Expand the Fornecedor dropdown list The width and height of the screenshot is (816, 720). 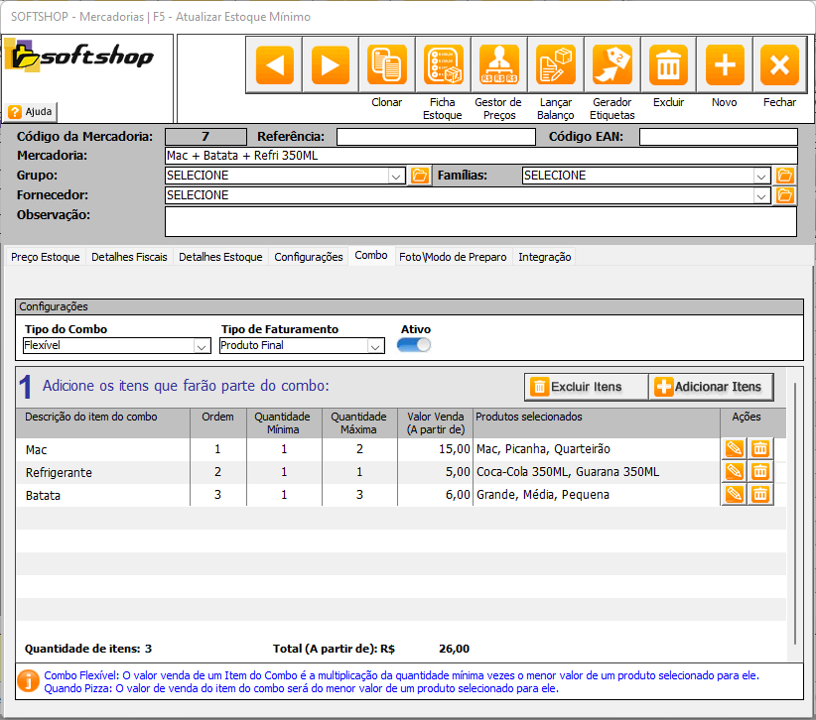click(x=761, y=195)
